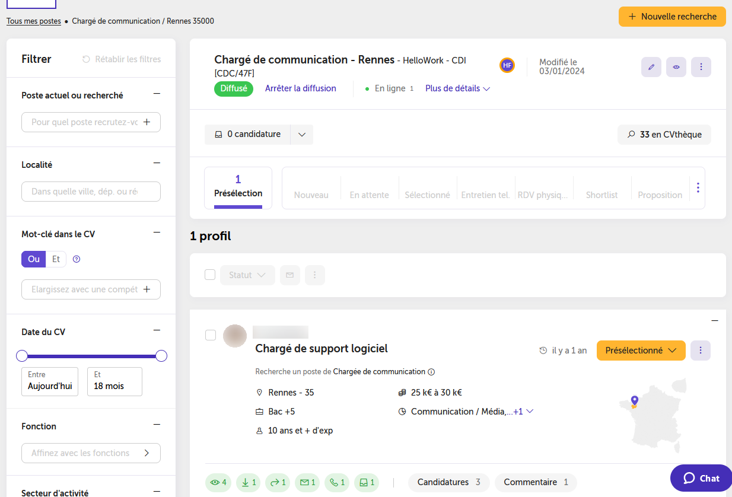Open the three-dot menu in the job header
Image resolution: width=732 pixels, height=497 pixels.
coord(701,67)
